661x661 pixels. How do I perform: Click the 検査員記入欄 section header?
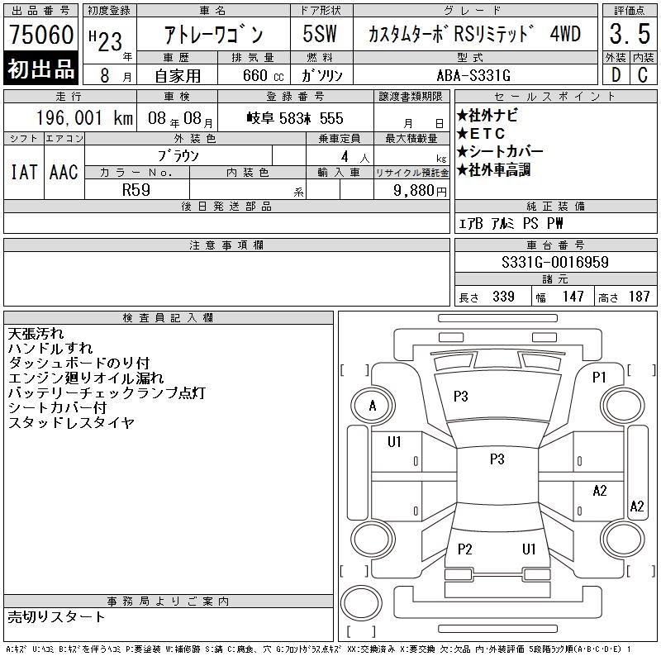pyautogui.click(x=169, y=318)
